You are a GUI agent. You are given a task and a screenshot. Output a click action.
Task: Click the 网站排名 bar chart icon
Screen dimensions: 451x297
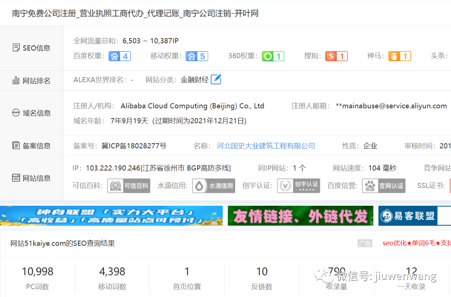16,81
